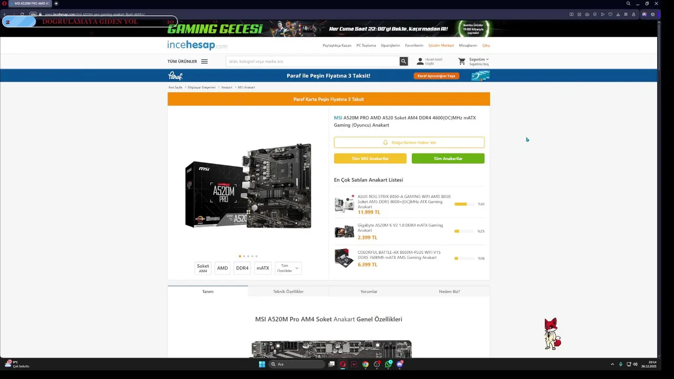The image size is (674, 379).
Task: Click the Paraf logo in the blue banner
Action: (x=175, y=76)
